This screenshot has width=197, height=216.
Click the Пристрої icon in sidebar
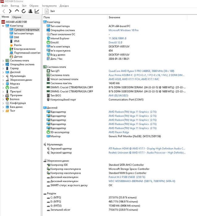(7, 91)
